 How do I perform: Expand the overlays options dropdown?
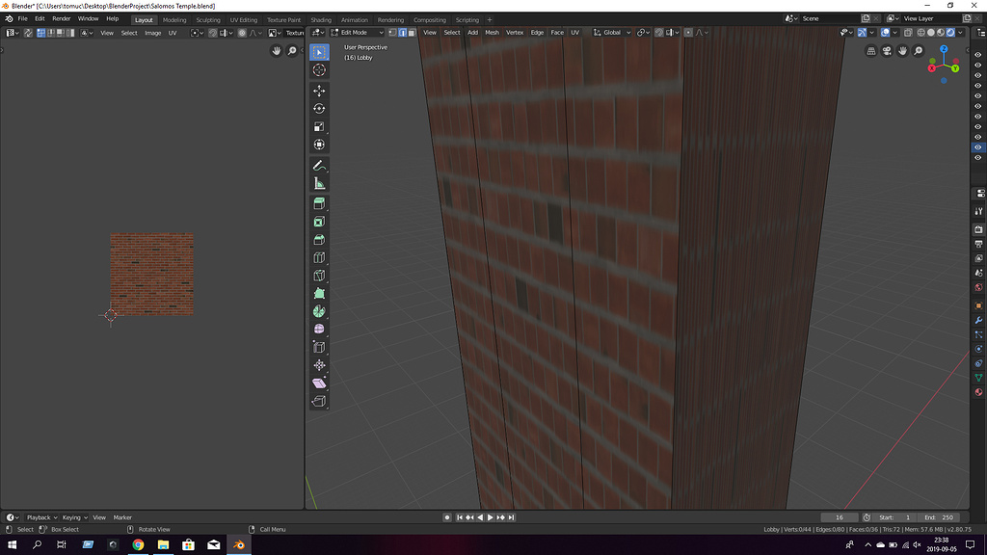(x=894, y=33)
